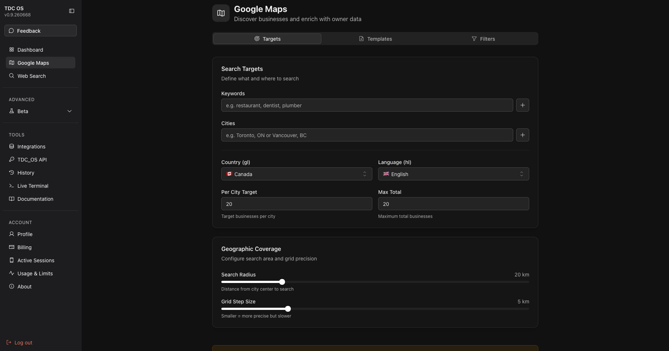Click the Targets tab bullseye icon
This screenshot has width=669, height=351.
click(257, 39)
